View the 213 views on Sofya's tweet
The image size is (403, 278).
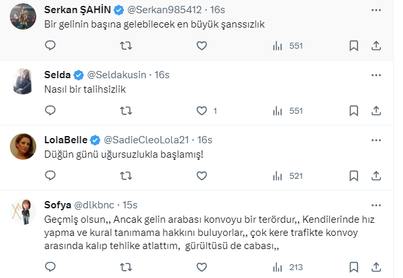click(x=286, y=267)
